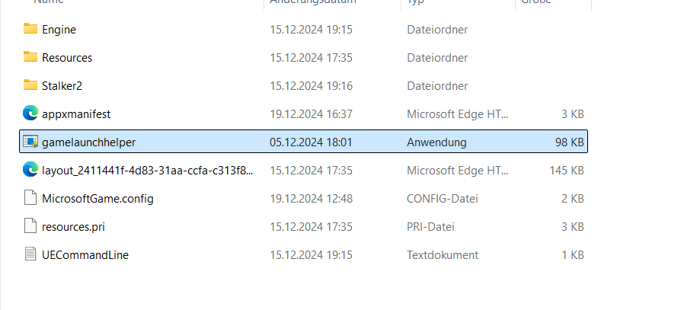Select the UECommandLine file name
Viewport: 697px width, 310px height.
[x=85, y=255]
